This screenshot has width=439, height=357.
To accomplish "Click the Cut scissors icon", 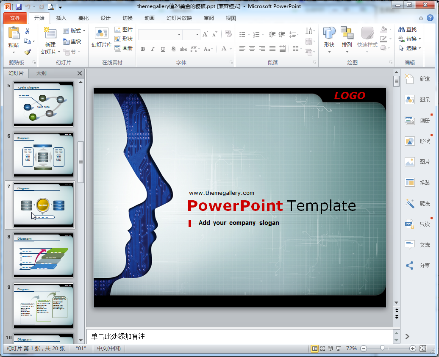I will coord(28,31).
